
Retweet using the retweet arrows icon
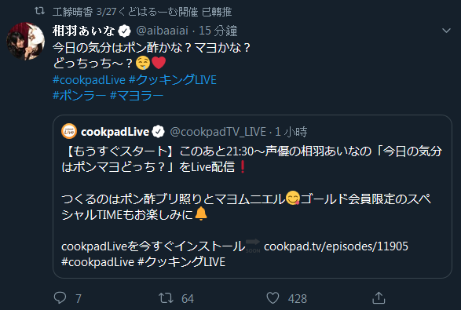[166, 298]
